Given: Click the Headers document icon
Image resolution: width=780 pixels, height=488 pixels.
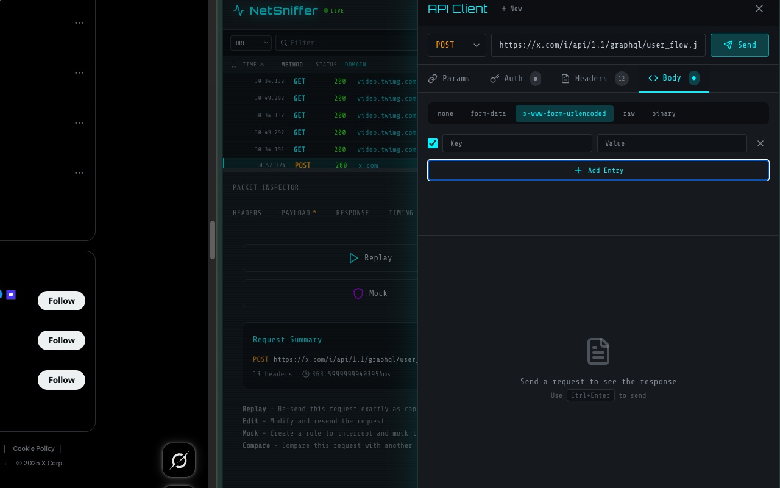Looking at the screenshot, I should tap(565, 79).
